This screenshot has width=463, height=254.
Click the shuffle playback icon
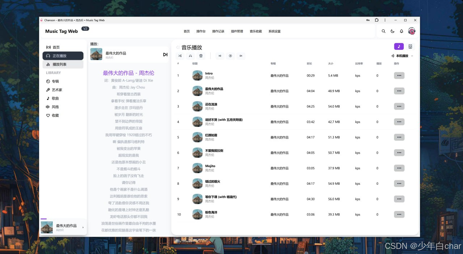(180, 56)
